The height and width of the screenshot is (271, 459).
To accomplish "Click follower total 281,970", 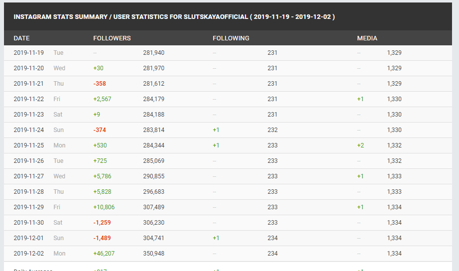I will coord(154,68).
